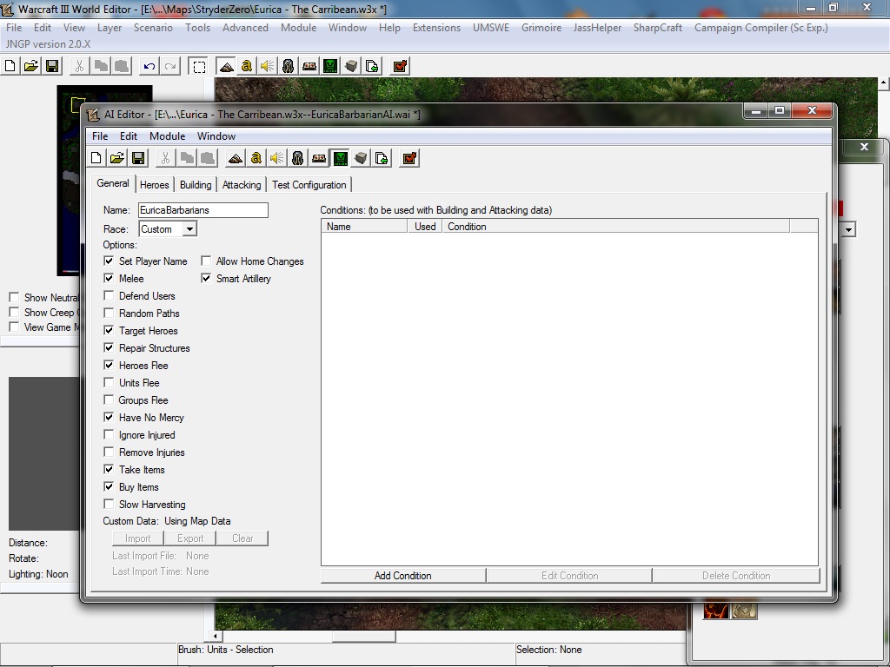Toggle the Smart Artillery checkbox
The width and height of the screenshot is (890, 667).
[206, 279]
